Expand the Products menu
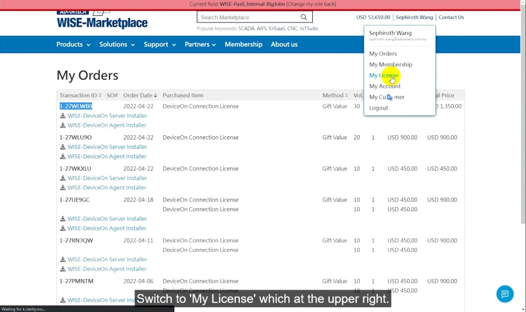Screen dimensions: 526x312 [73, 44]
